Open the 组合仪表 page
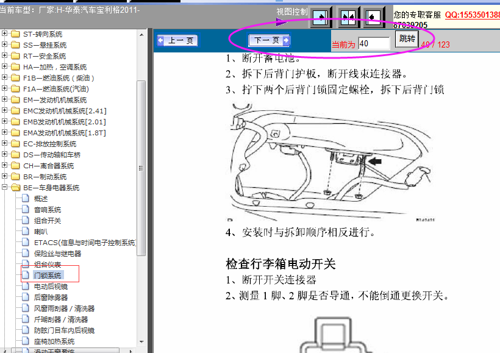 click(x=48, y=265)
